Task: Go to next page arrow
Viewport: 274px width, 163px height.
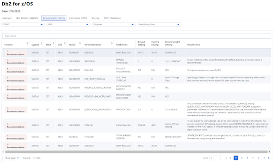Action: pyautogui.click(x=263, y=158)
